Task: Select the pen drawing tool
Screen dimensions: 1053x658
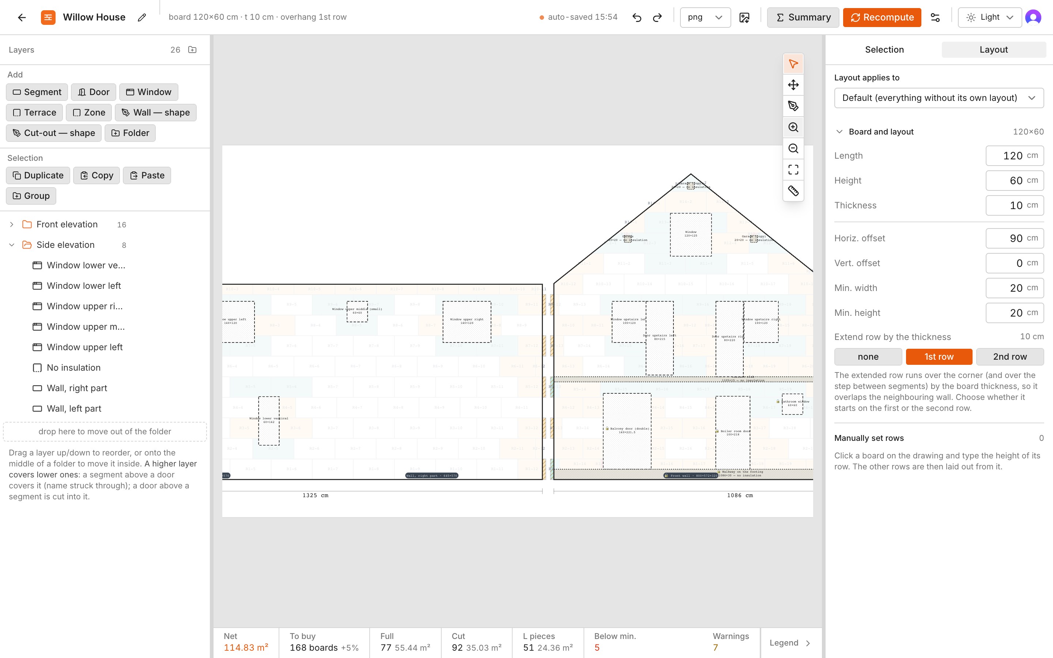Action: (793, 106)
